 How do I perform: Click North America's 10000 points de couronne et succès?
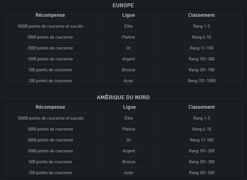point(50,118)
